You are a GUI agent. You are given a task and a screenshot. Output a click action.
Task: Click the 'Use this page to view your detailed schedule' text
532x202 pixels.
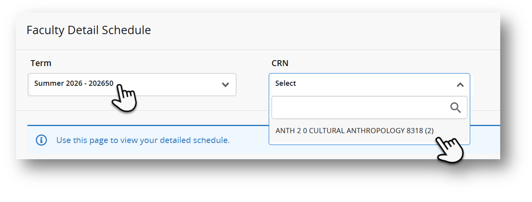click(x=143, y=140)
